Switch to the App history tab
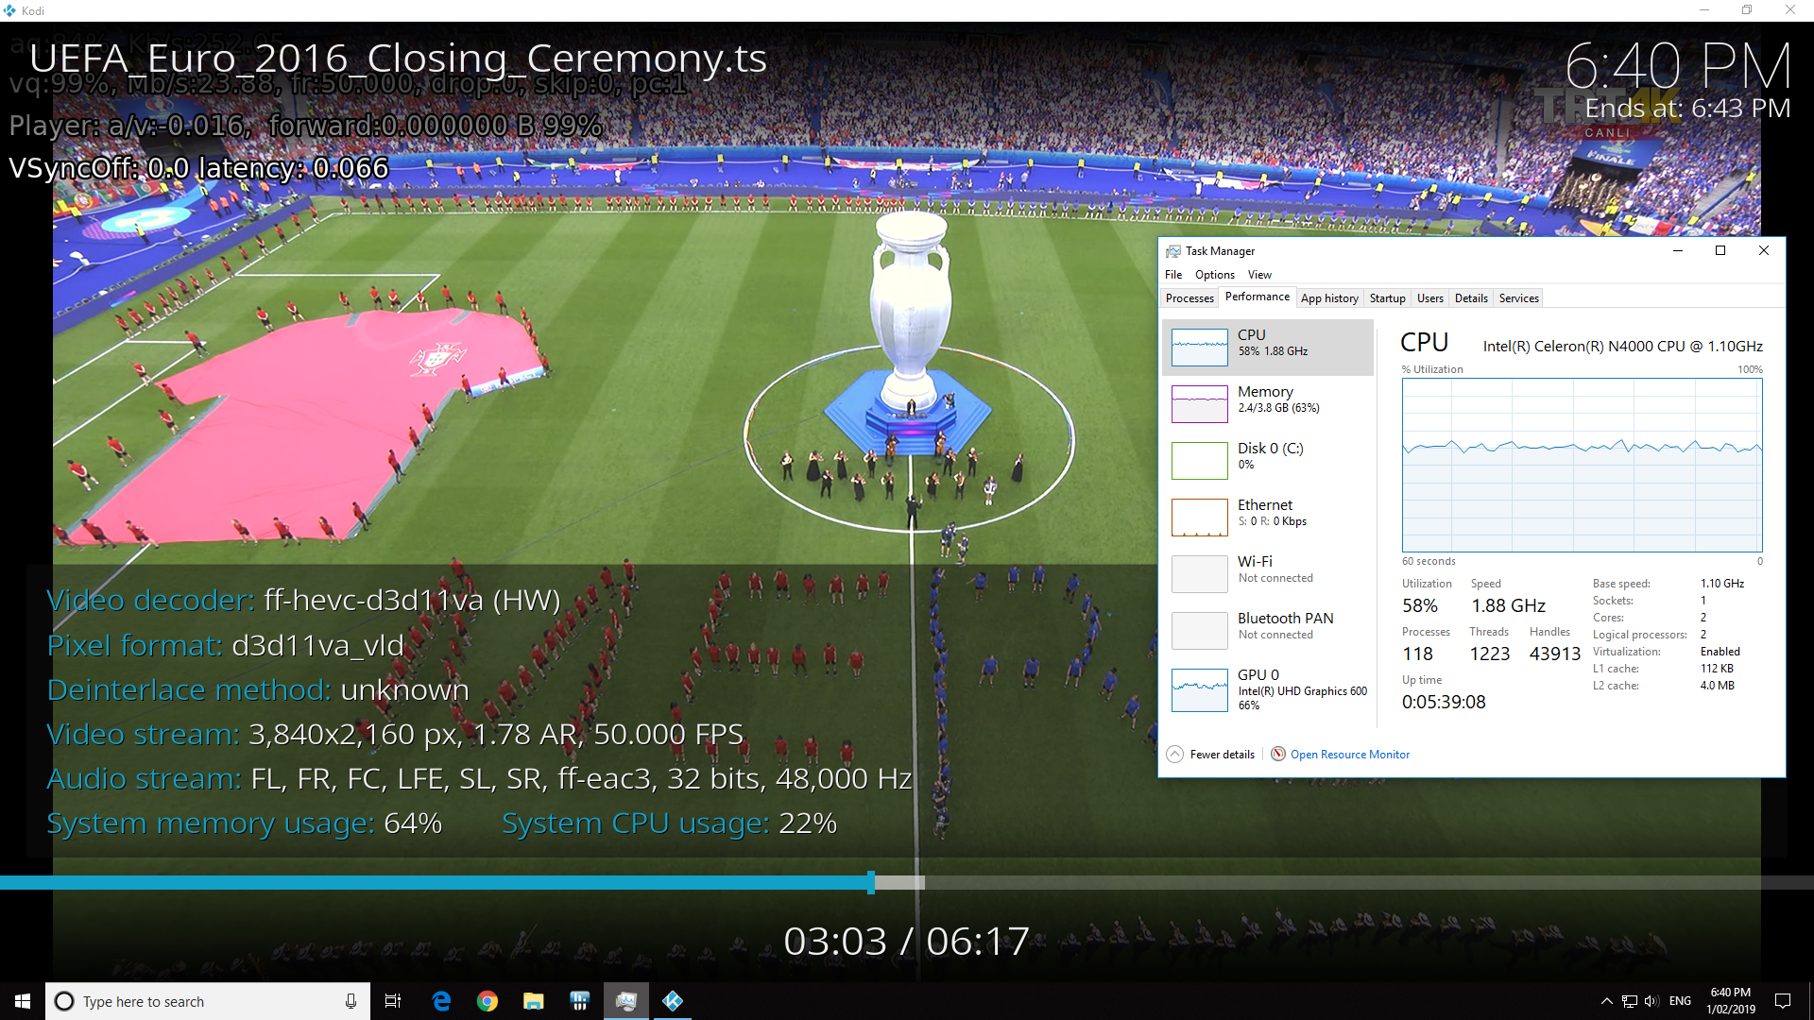 tap(1329, 298)
